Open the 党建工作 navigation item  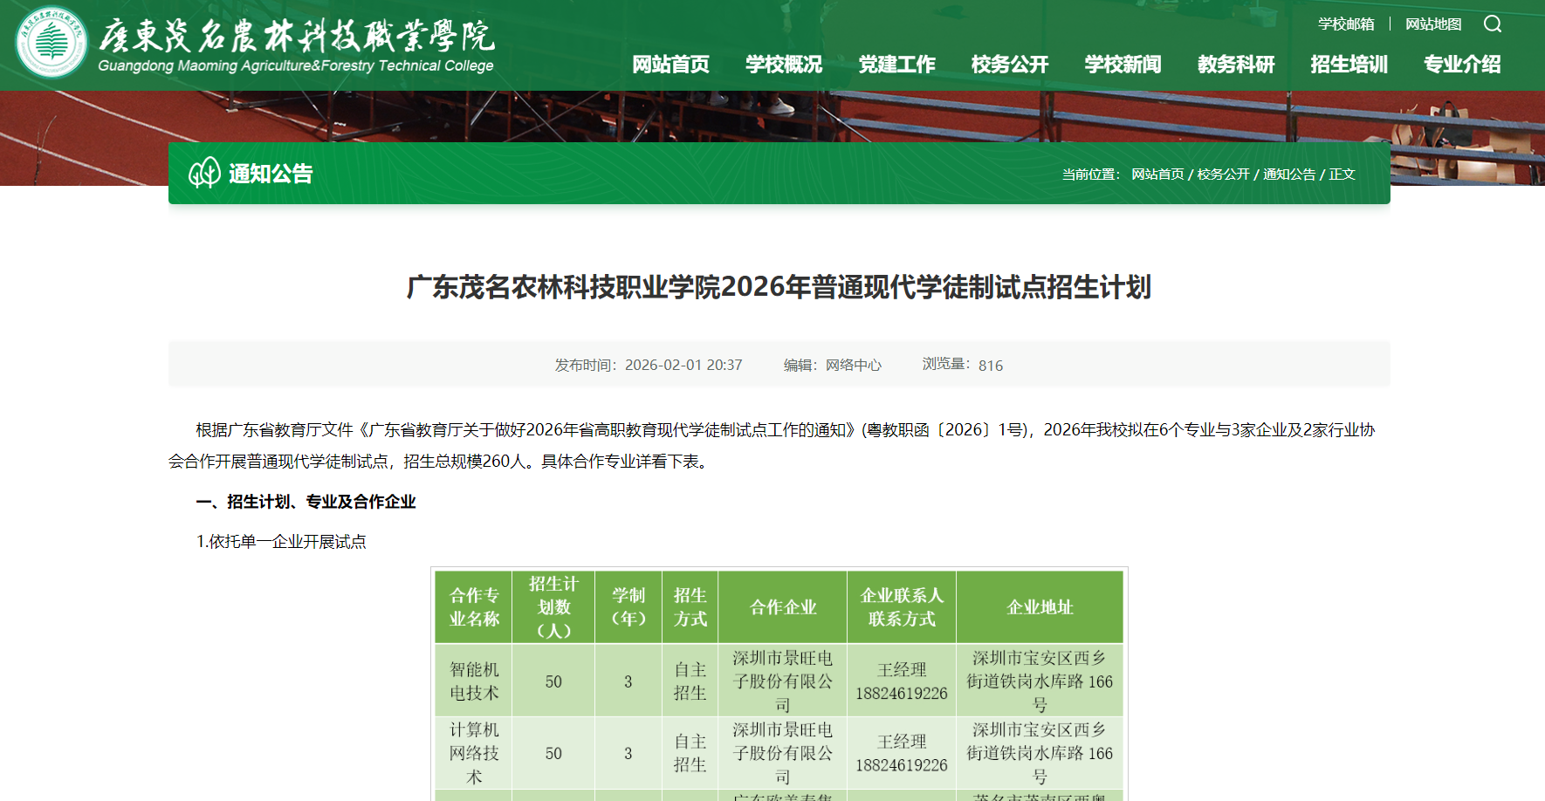point(898,65)
